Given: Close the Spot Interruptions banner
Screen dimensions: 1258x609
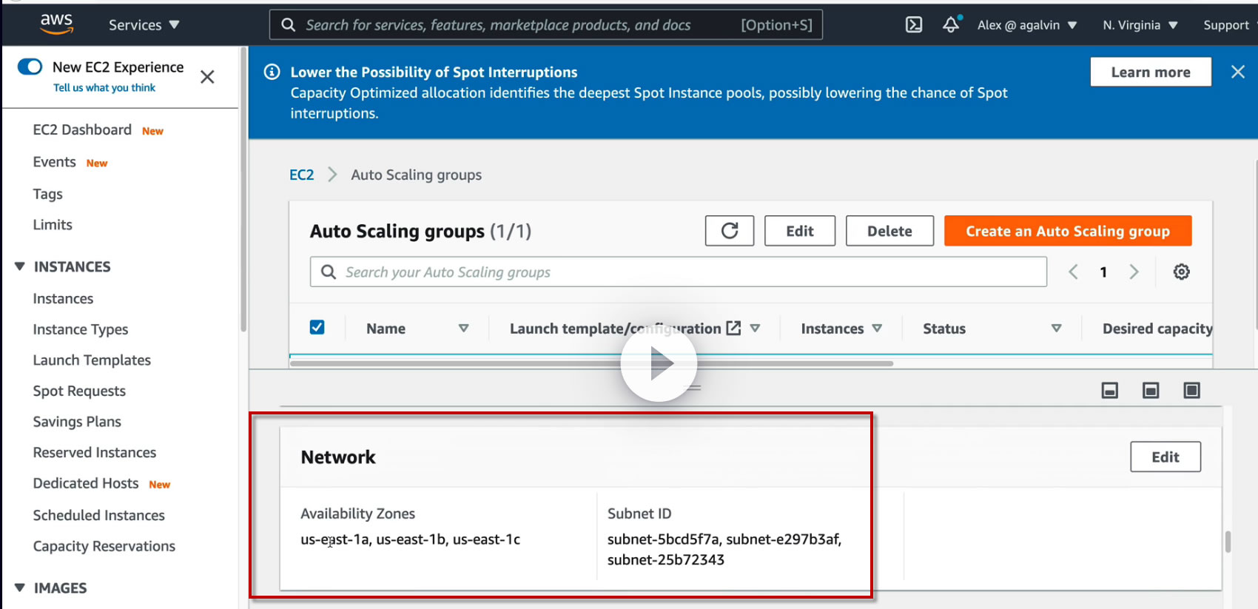Looking at the screenshot, I should [x=1237, y=72].
